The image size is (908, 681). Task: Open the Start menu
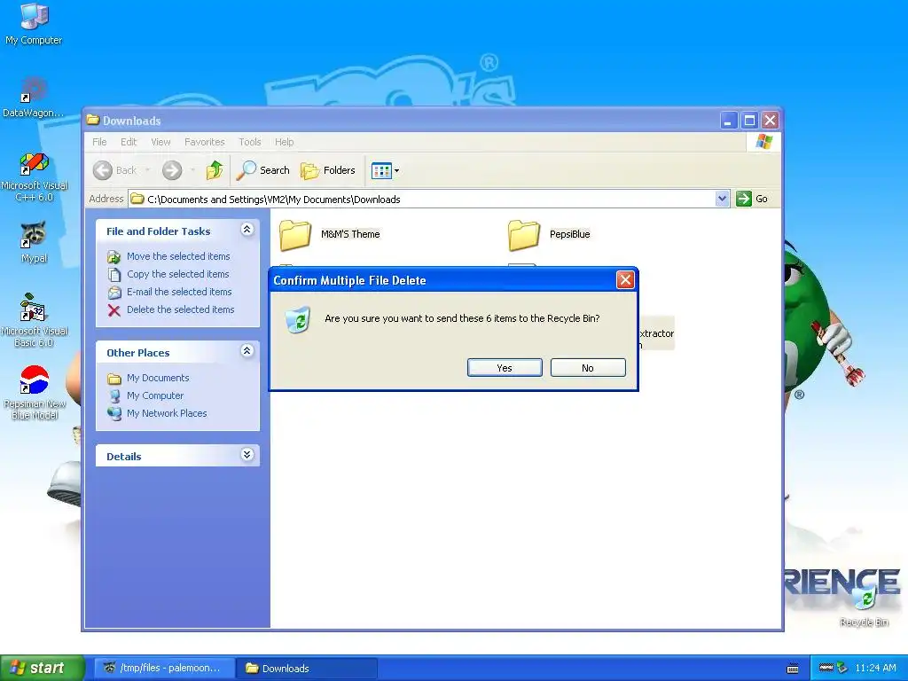coord(43,669)
